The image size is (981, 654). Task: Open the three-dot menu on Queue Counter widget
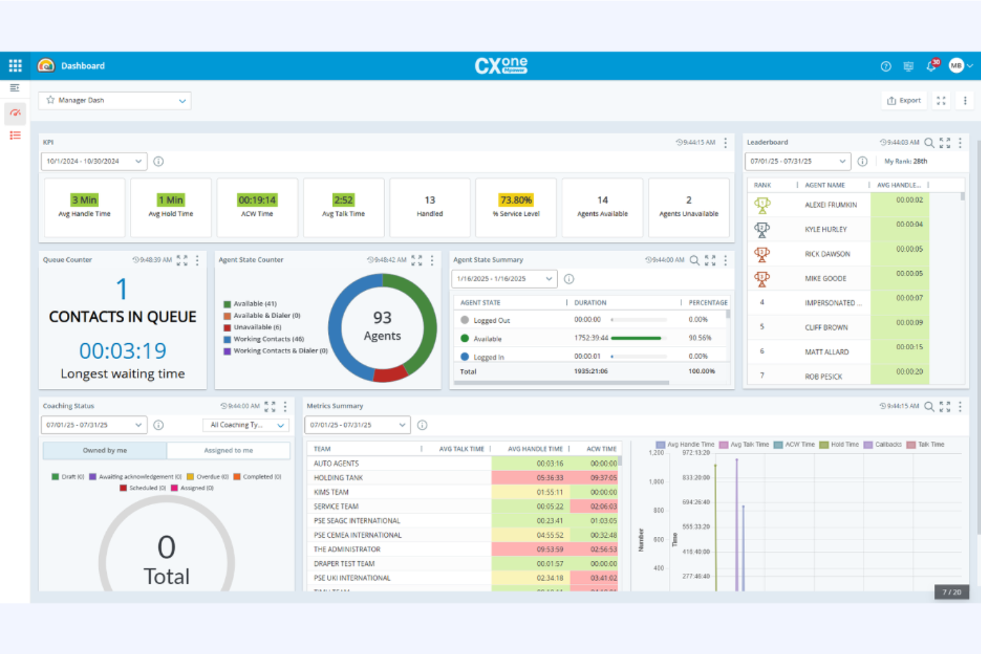coord(197,260)
